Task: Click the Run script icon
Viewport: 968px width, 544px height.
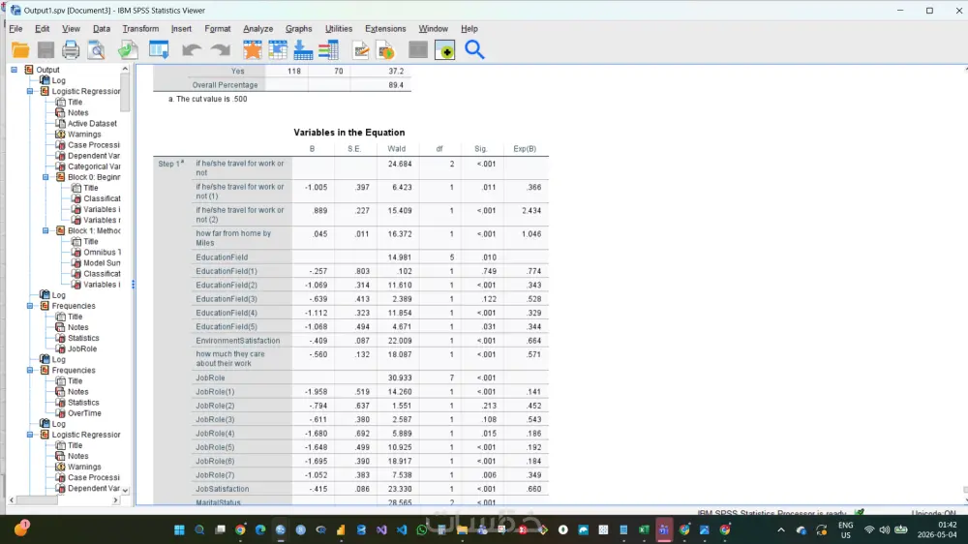Action: pyautogui.click(x=386, y=50)
